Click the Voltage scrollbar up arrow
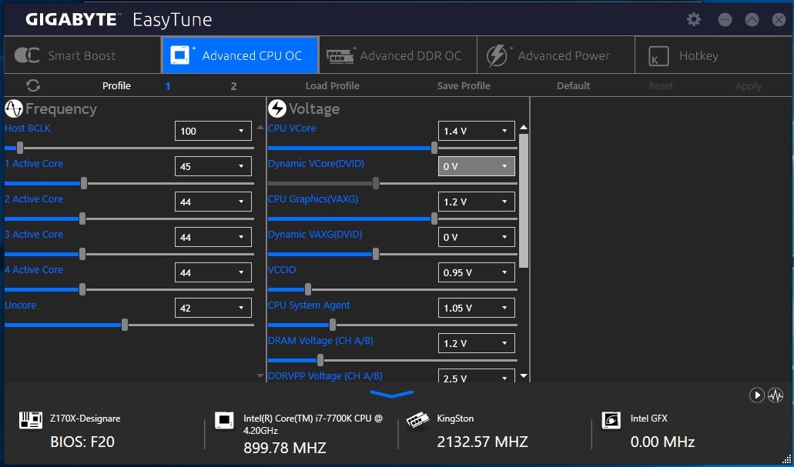Screen dimensions: 794x467 (524, 128)
